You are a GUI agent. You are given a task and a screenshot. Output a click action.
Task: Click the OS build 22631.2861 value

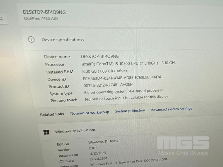[x=98, y=159]
